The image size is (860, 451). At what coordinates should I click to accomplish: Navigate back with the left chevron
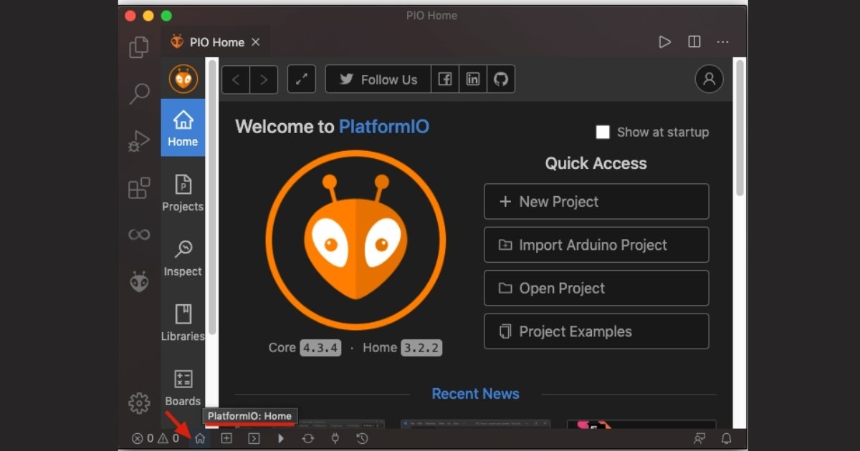(x=236, y=79)
